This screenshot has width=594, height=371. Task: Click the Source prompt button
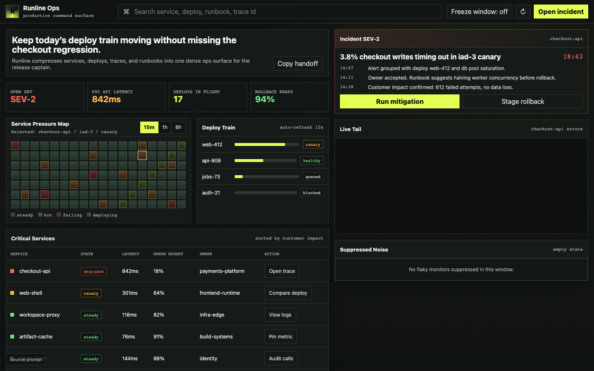pos(26,359)
